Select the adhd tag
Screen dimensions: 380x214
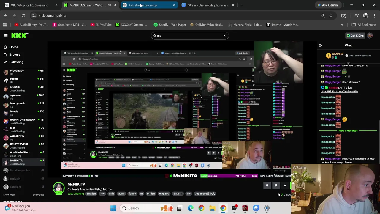pos(121,194)
